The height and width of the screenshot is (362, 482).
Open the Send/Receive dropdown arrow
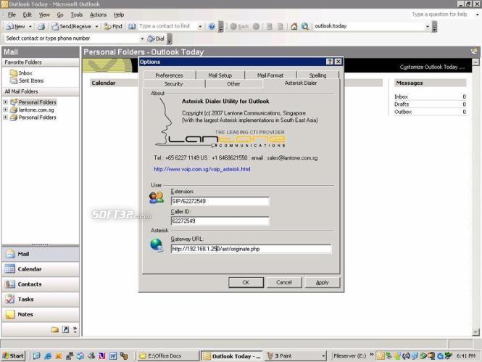coord(96,27)
